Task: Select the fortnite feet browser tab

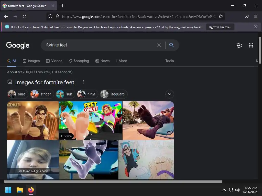Action: click(x=29, y=6)
